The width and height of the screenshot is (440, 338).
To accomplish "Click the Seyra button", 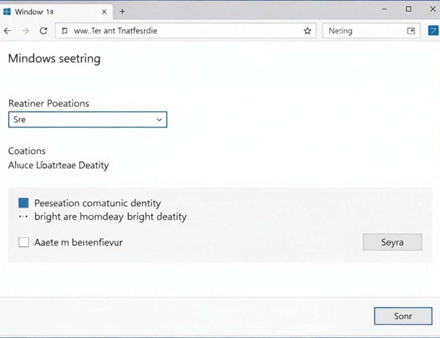I will 393,242.
